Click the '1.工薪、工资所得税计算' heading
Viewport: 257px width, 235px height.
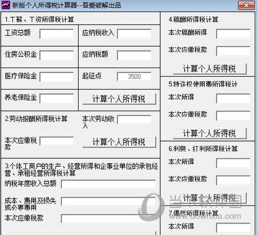[x=39, y=20]
